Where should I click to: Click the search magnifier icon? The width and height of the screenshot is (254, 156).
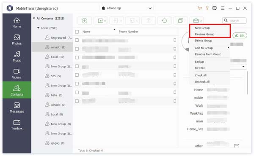[226, 21]
